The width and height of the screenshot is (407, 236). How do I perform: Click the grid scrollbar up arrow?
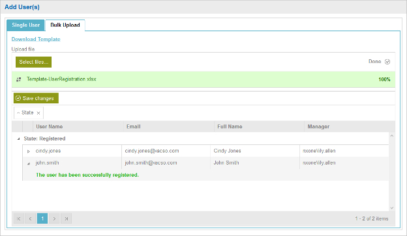392,136
